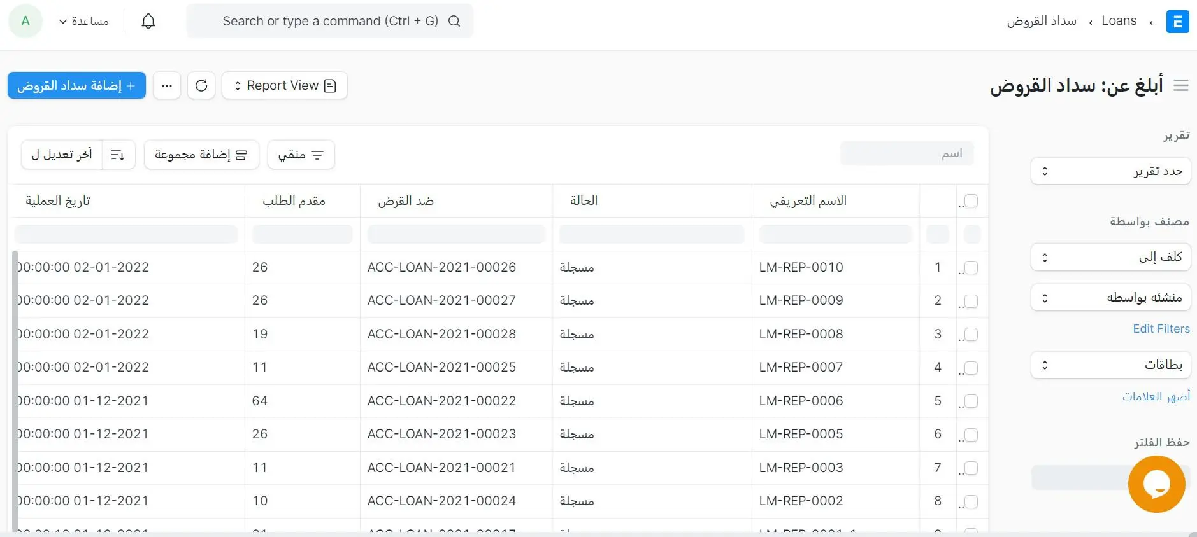Click مقدم الطلب column filter box
The height and width of the screenshot is (537, 1197).
click(x=302, y=234)
